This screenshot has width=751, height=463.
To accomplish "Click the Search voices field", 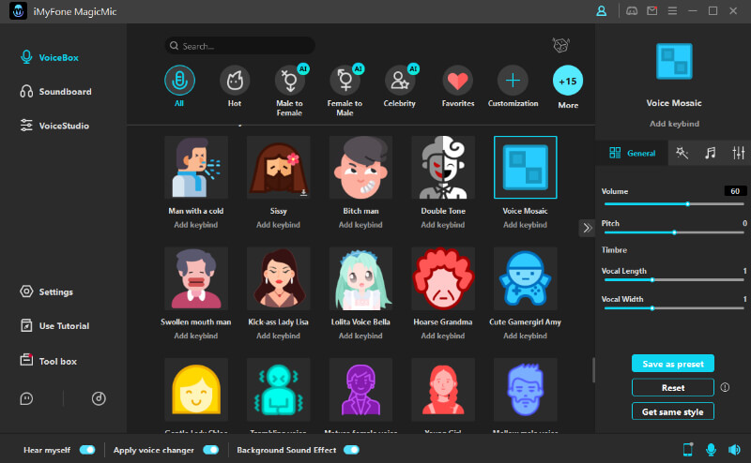I will pyautogui.click(x=240, y=46).
